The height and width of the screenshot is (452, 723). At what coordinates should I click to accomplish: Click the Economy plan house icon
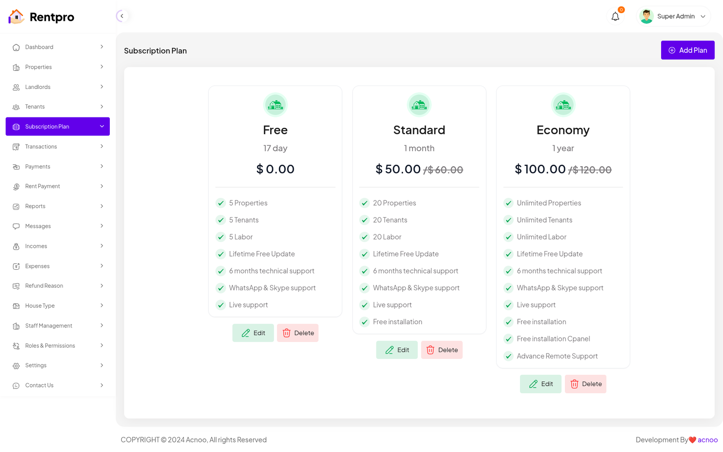point(563,105)
